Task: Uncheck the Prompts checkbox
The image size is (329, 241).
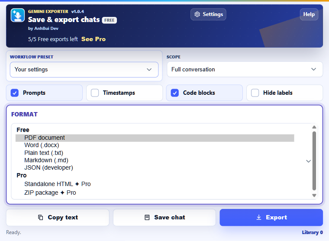Action: point(15,93)
